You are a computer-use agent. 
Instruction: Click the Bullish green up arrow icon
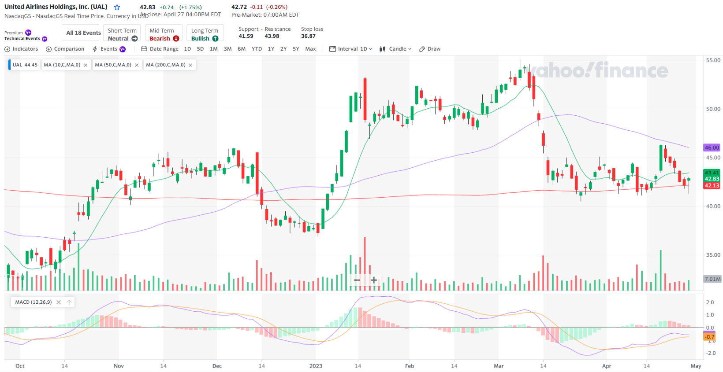pos(215,39)
